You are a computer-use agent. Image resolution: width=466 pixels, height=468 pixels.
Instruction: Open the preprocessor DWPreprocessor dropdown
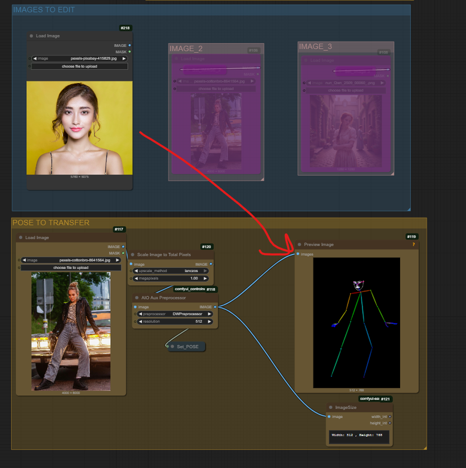[x=174, y=314]
